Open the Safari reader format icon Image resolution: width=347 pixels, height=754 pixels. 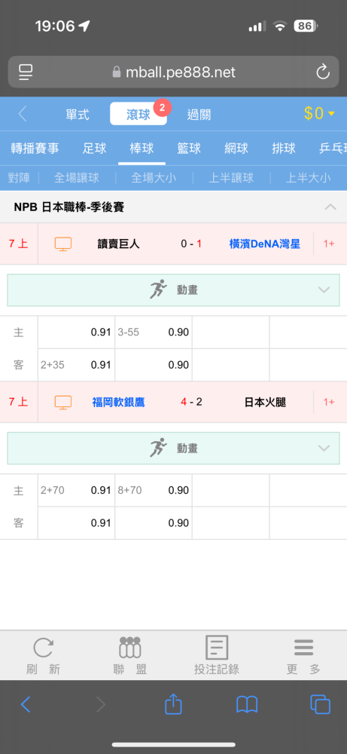tap(26, 72)
